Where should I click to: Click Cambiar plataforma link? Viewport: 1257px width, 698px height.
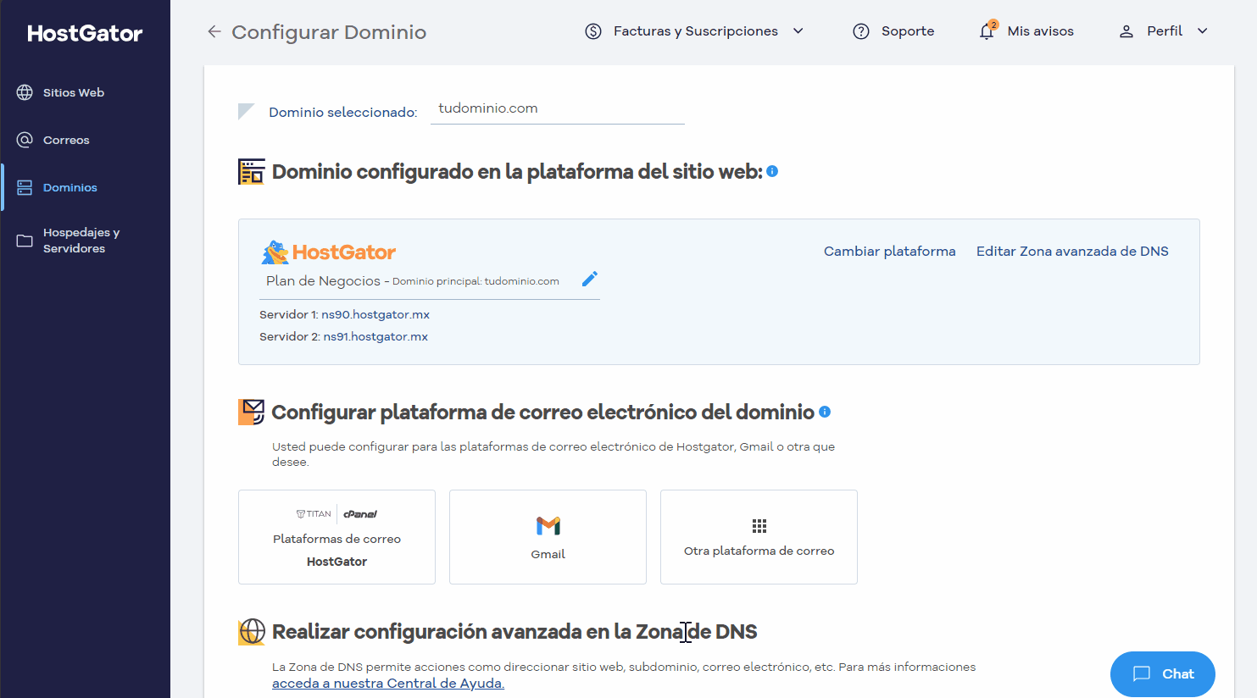(889, 252)
